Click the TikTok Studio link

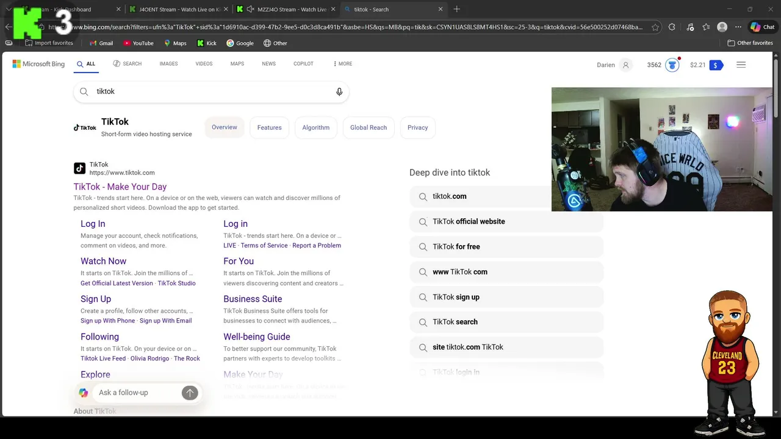177,284
